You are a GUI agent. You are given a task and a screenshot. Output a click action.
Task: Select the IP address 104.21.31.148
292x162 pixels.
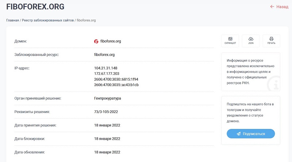click(x=105, y=68)
